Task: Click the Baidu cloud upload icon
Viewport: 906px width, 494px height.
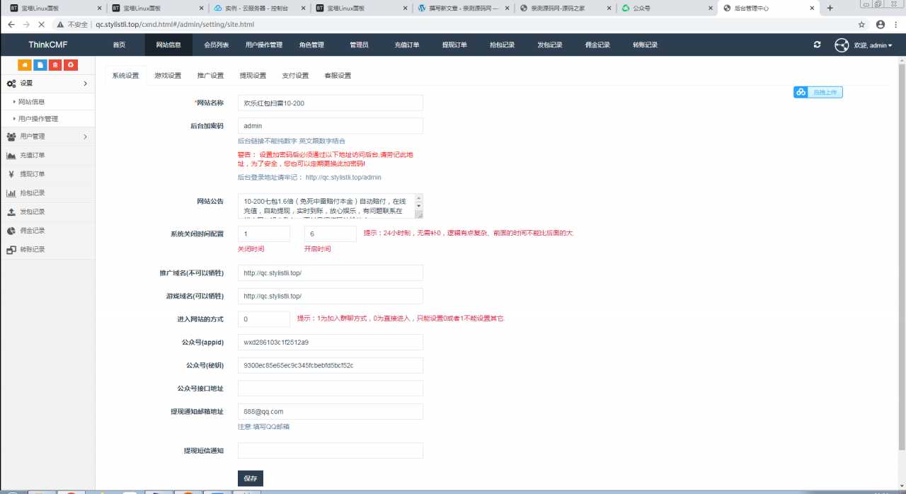Action: click(801, 92)
